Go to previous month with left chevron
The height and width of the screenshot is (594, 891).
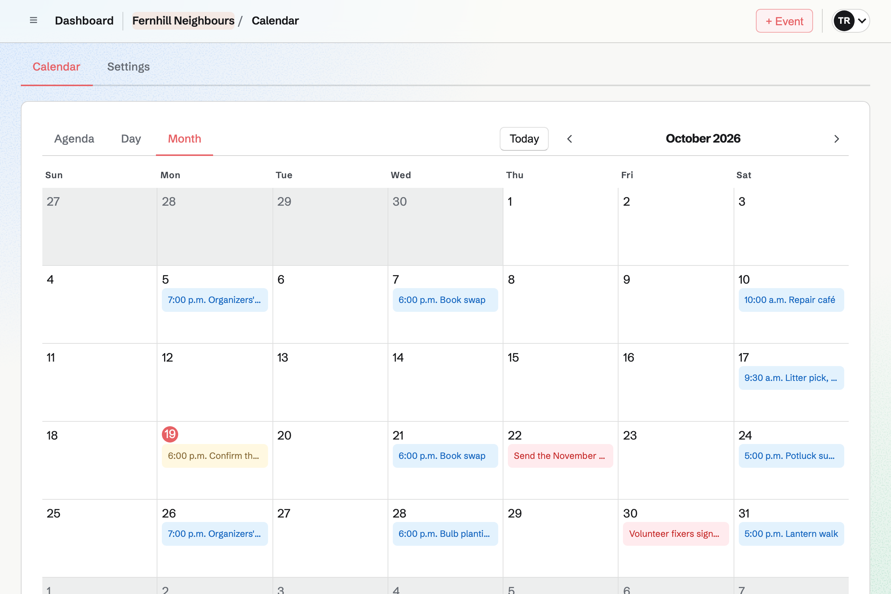(x=569, y=139)
